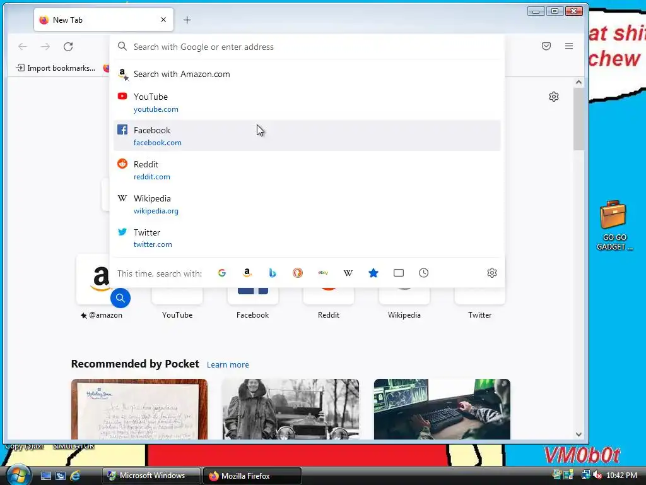Screen dimensions: 646x485
Task: Search history using the clock icon
Action: 423,273
